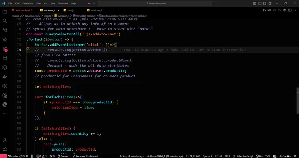Viewport: 299px width, 158px height.
Task: Open the Explorer view in activity bar
Action: tap(4, 11)
